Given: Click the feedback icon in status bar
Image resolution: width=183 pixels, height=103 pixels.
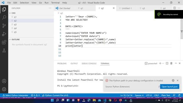Looking at the screenshot, I should [x=174, y=95].
